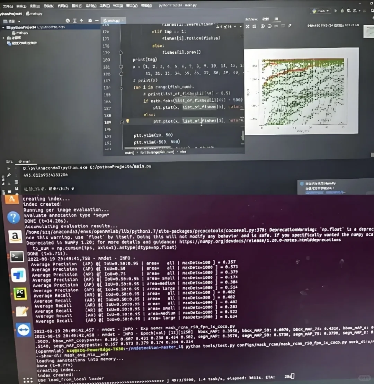Open the Amazon dock icon
374x384 pixels.
click(x=15, y=236)
